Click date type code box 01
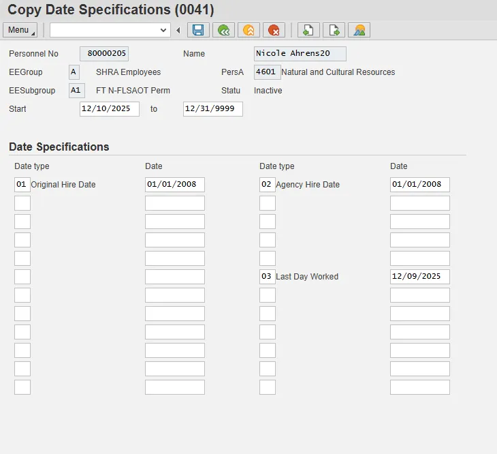The height and width of the screenshot is (454, 497). 22,185
